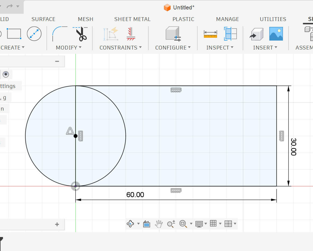Switch to the SURFACE tab
313x251 pixels.
coord(43,19)
